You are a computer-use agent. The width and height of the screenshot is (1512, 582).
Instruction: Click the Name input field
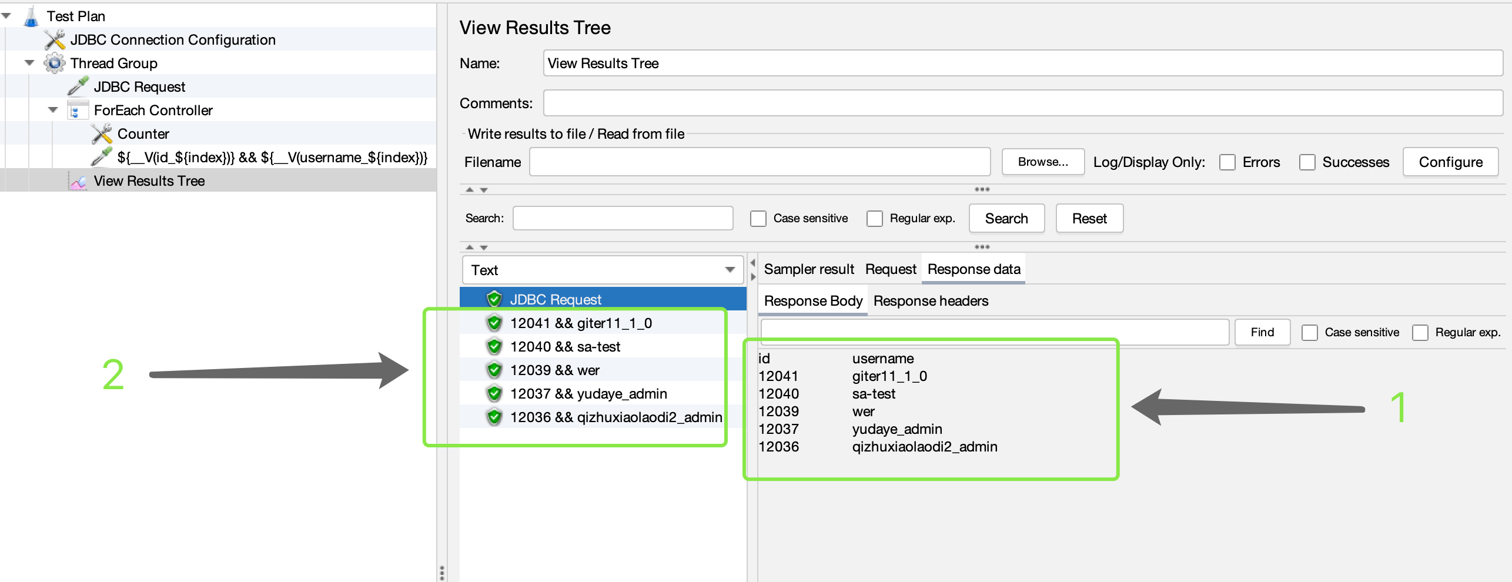click(1023, 63)
